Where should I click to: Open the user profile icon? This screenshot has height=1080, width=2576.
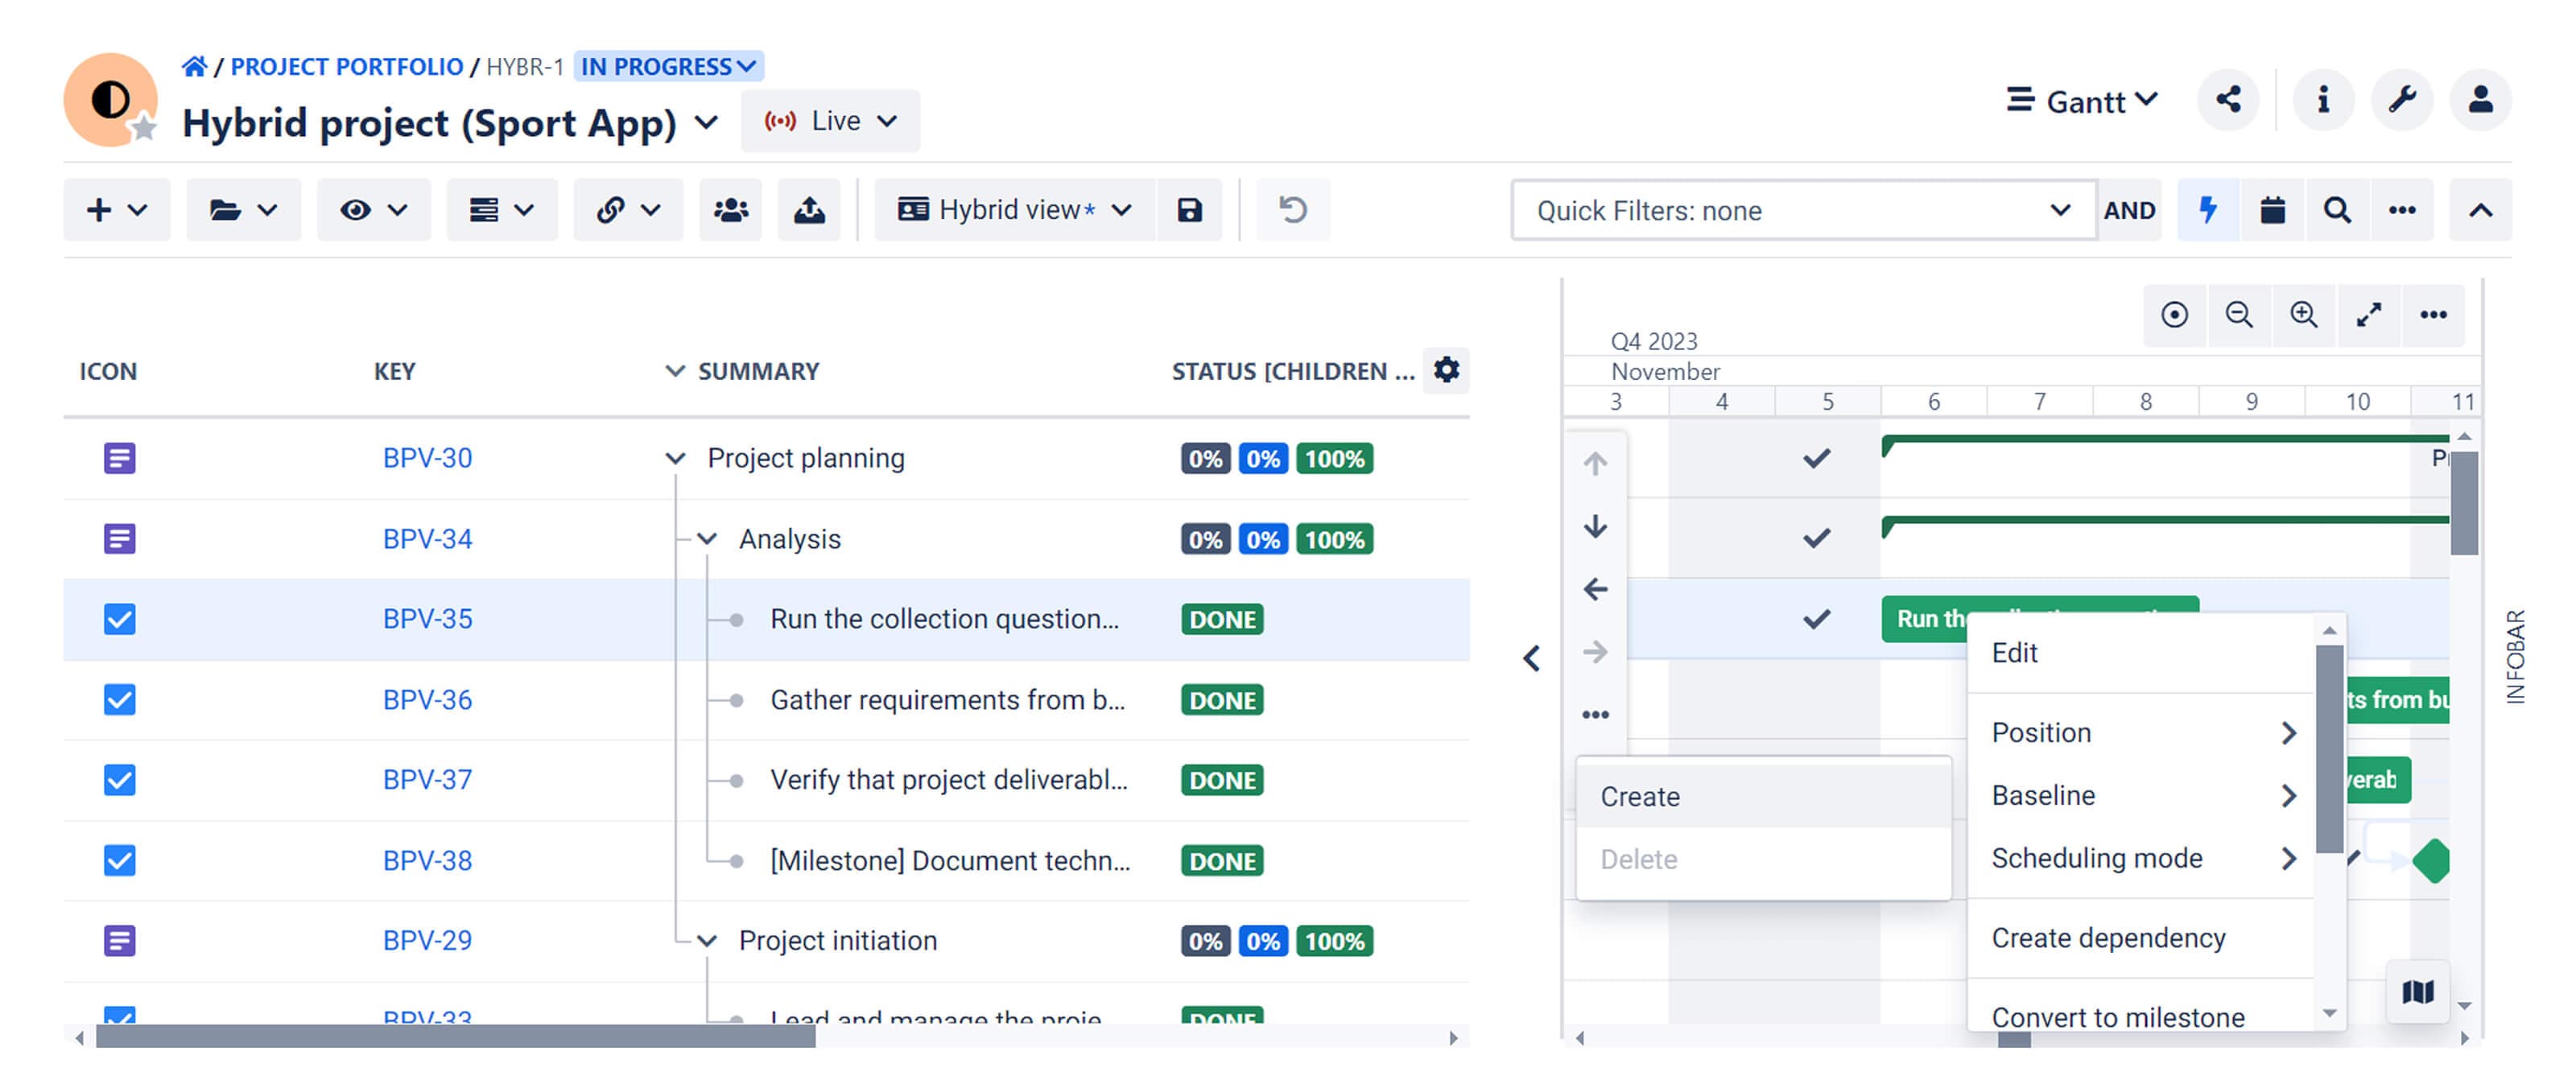2480,100
